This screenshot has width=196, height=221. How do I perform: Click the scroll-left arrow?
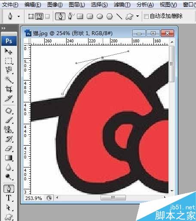pos(57,197)
